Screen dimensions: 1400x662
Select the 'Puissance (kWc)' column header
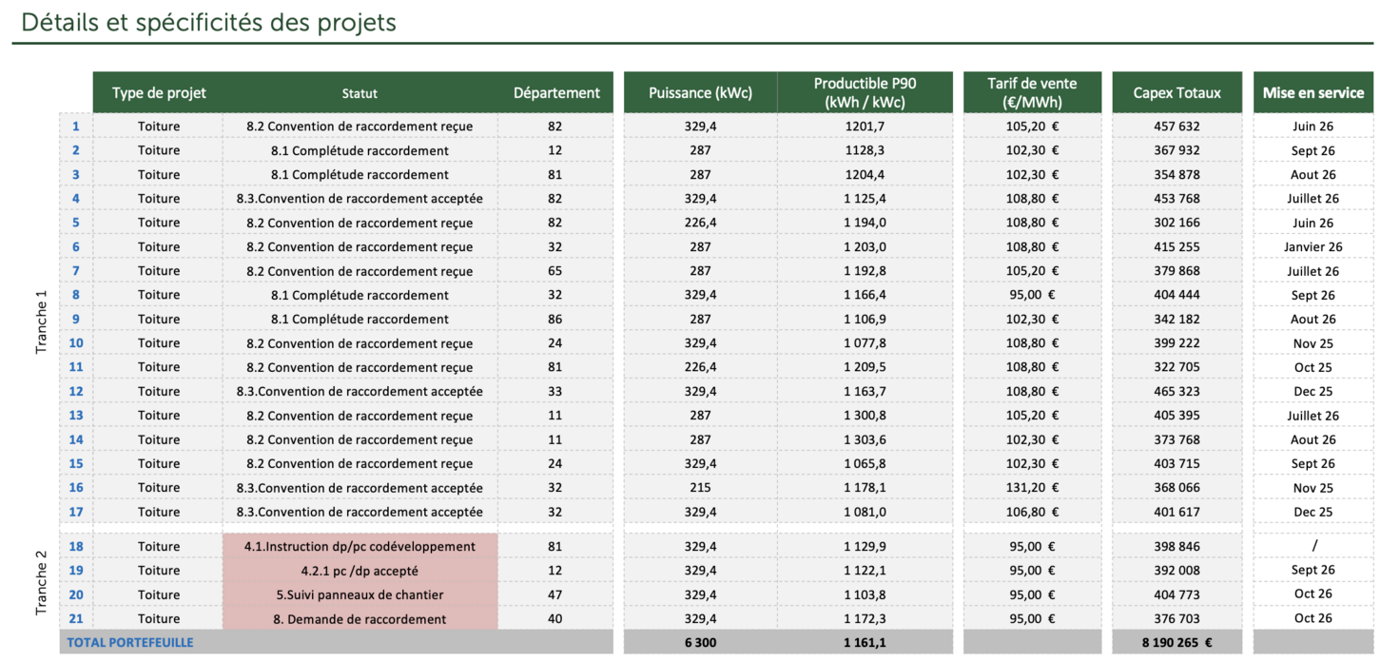click(700, 92)
